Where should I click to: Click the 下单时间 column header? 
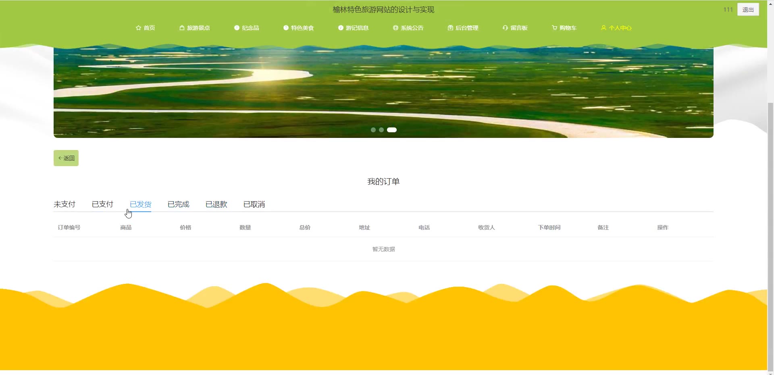(x=549, y=227)
